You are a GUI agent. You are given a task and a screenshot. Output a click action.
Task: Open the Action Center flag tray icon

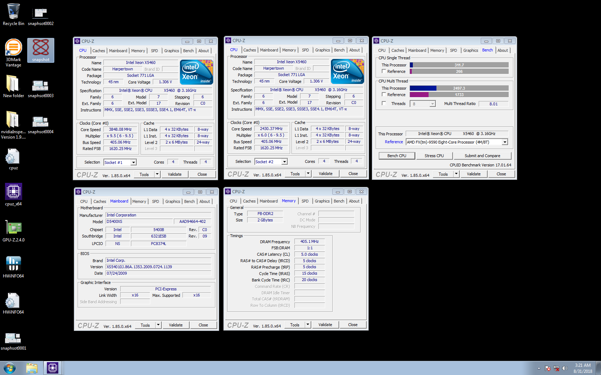547,368
